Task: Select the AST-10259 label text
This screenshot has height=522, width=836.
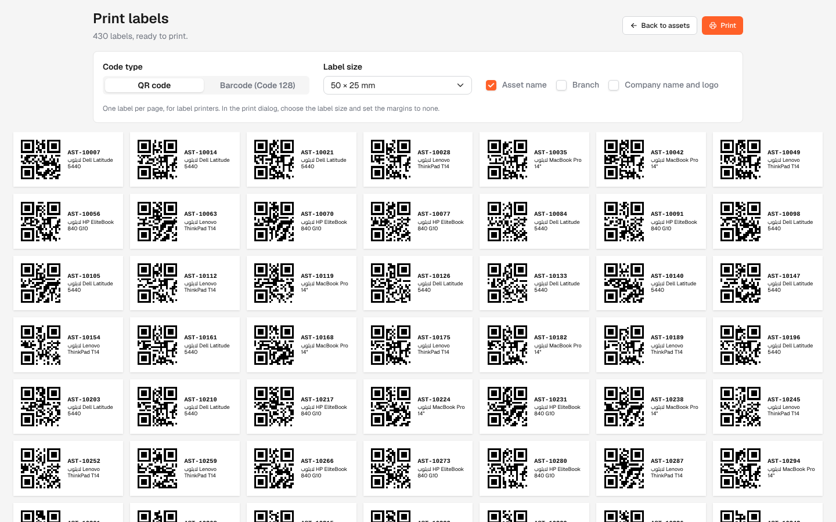Action: click(x=200, y=461)
